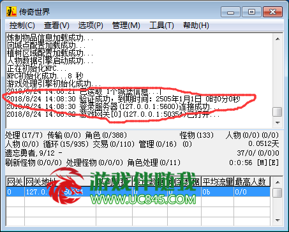
Task: Open the 管理(M) menu
Action: [x=126, y=25]
